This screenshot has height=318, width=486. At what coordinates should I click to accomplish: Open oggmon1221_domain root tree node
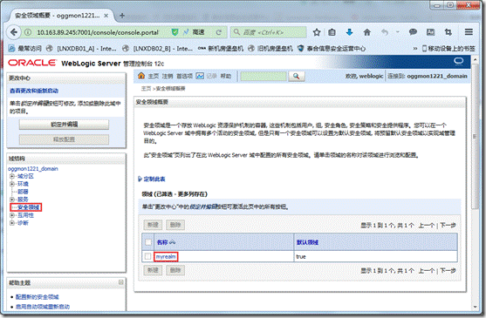click(33, 169)
